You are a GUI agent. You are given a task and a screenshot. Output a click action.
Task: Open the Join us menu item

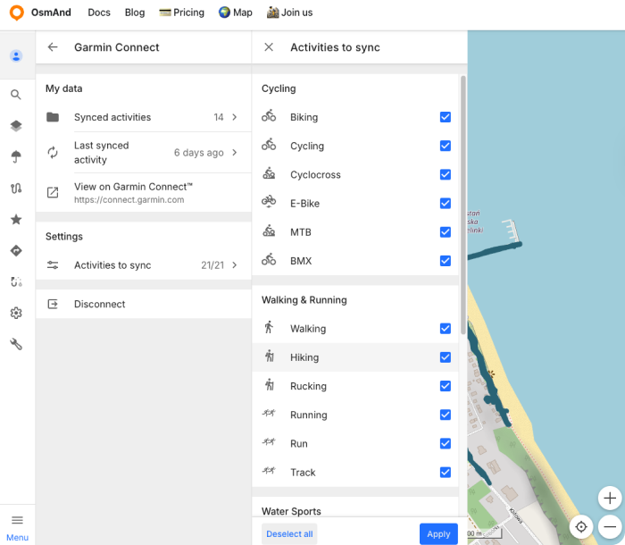click(x=290, y=13)
